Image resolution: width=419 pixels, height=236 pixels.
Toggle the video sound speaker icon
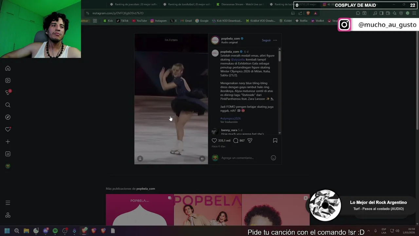[x=202, y=159]
